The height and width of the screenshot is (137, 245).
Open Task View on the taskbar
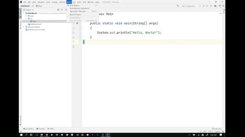[31, 135]
